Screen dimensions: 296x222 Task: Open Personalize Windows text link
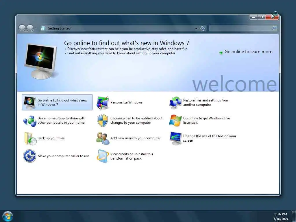click(x=126, y=102)
